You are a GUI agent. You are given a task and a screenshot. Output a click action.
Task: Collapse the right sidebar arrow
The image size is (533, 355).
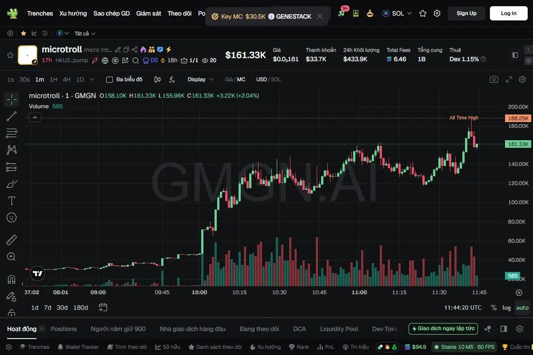528,50
